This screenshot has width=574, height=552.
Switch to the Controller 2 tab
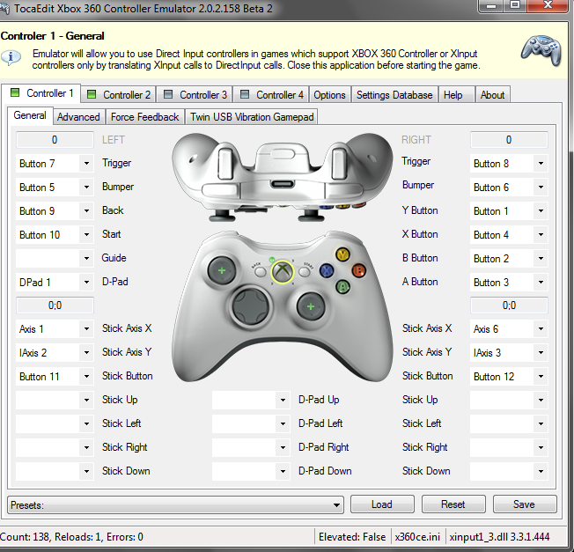click(119, 95)
